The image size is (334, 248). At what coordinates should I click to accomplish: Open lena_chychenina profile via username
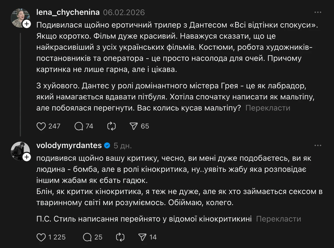point(68,13)
